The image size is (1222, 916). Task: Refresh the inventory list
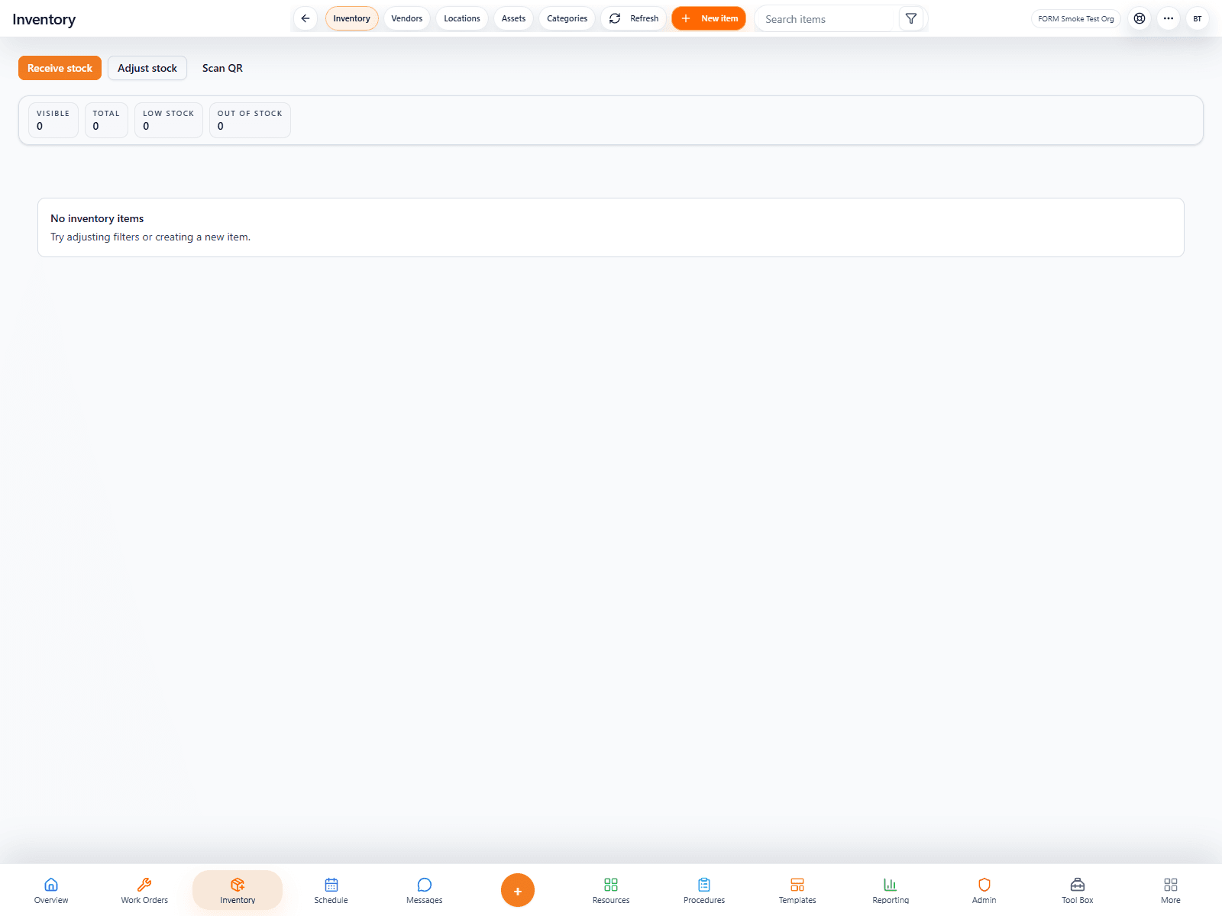point(634,18)
